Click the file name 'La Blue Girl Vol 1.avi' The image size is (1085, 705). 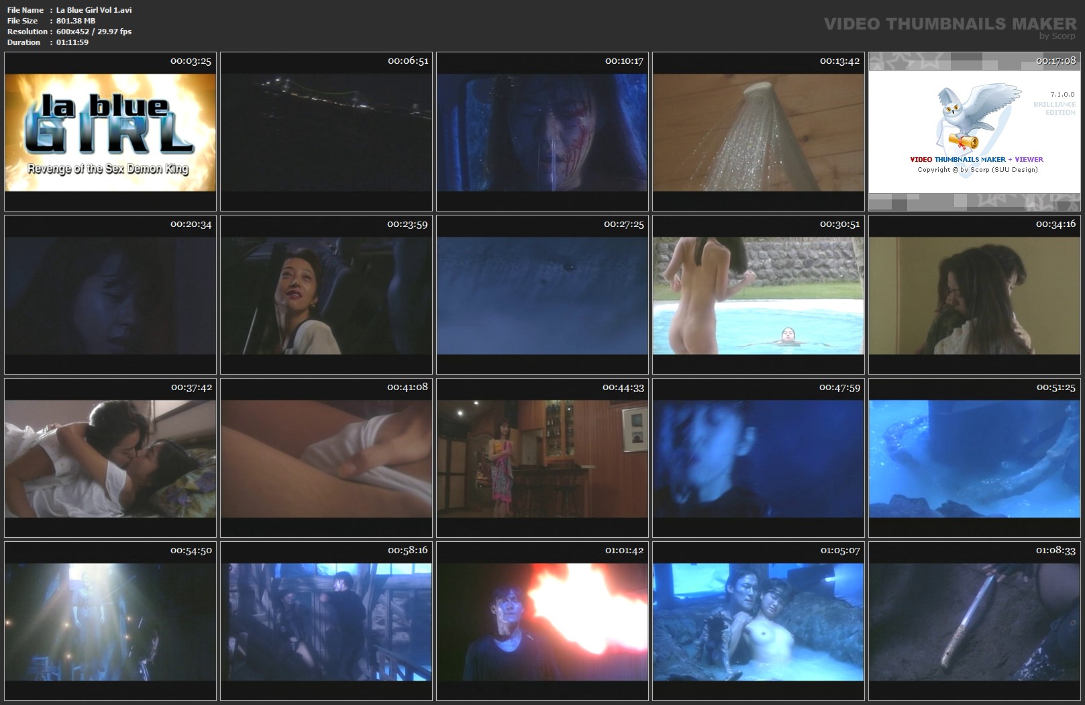[94, 10]
